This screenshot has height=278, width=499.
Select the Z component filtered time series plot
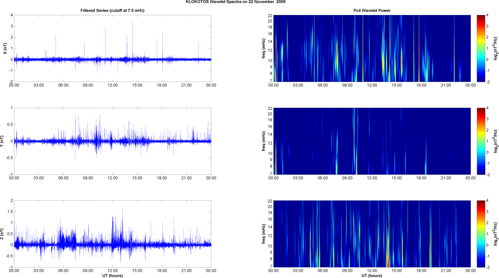[x=112, y=234]
